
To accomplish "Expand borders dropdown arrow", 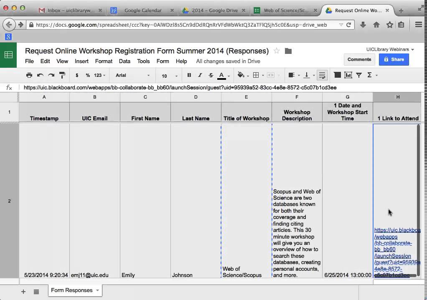I will [x=263, y=75].
